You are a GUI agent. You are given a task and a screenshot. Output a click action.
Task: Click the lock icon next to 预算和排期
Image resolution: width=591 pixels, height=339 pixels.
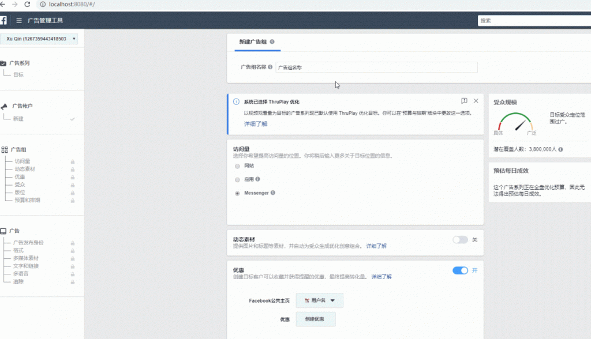(73, 201)
